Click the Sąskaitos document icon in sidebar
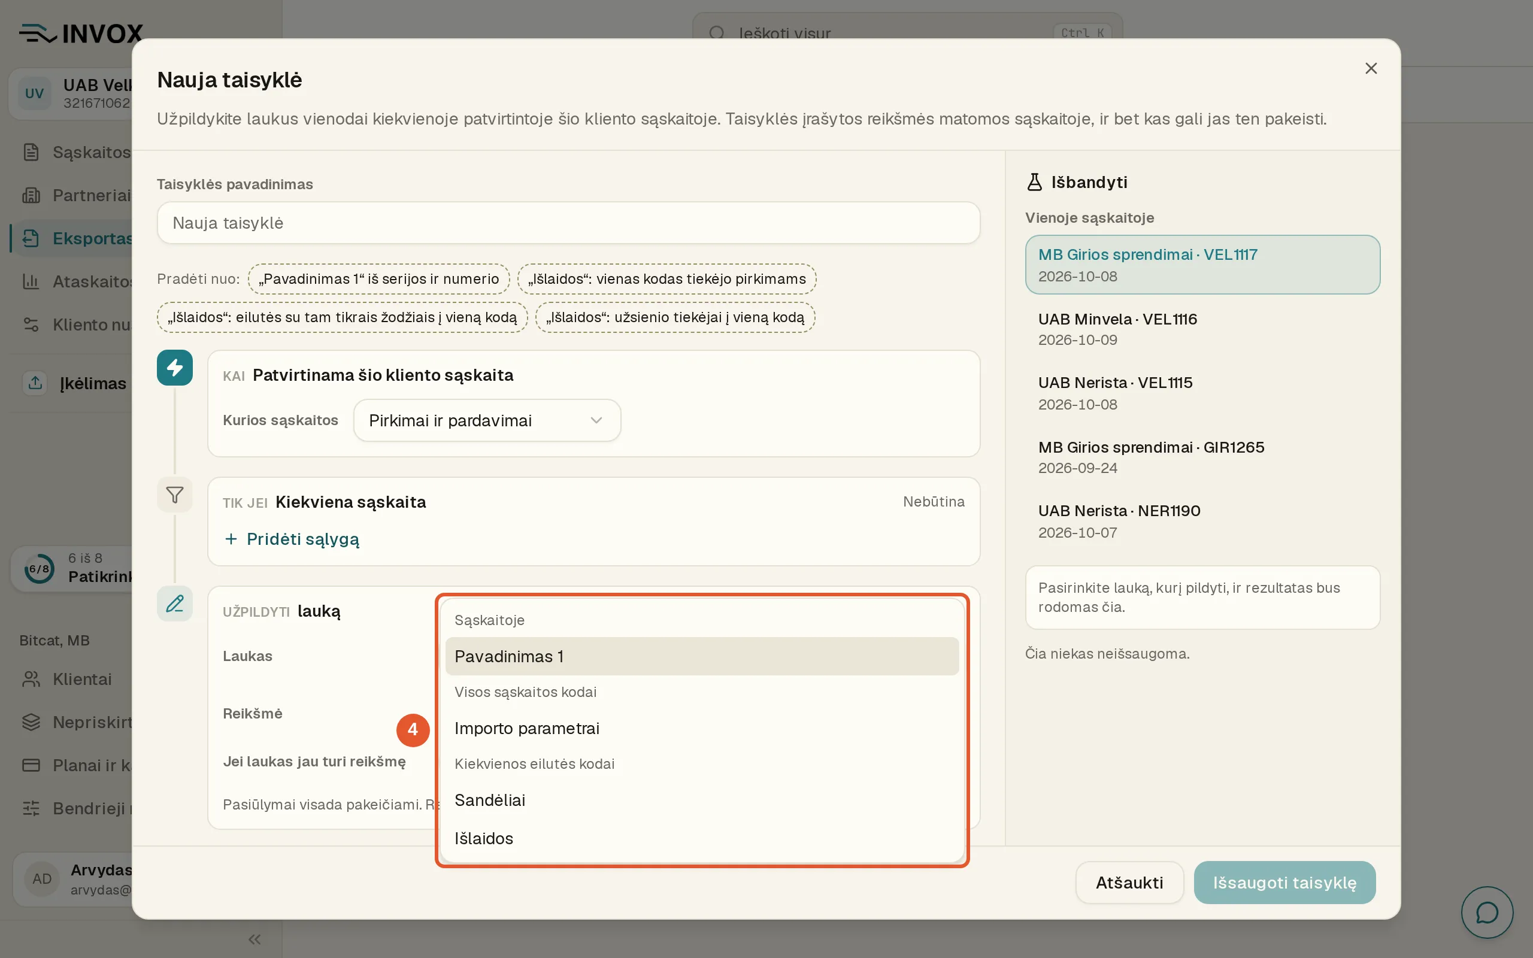The image size is (1533, 958). (31, 152)
